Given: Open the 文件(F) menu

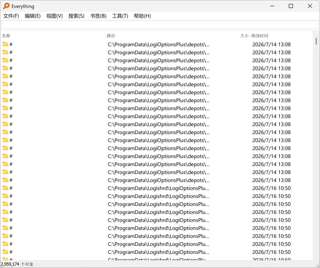Looking at the screenshot, I should click(11, 16).
